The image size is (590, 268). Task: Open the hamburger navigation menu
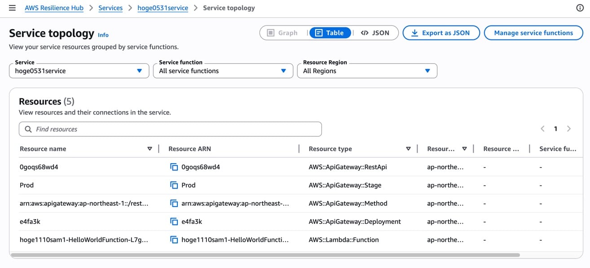click(x=12, y=8)
